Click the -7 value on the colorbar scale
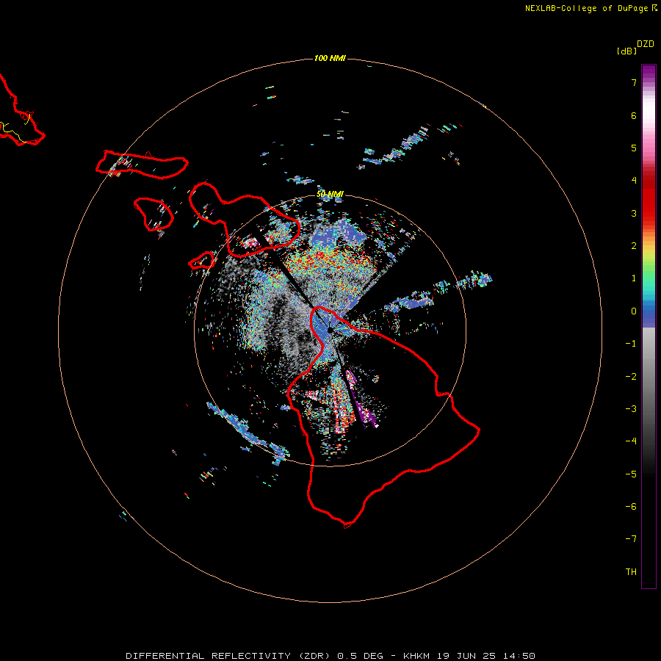Image resolution: width=661 pixels, height=661 pixels. (x=631, y=539)
